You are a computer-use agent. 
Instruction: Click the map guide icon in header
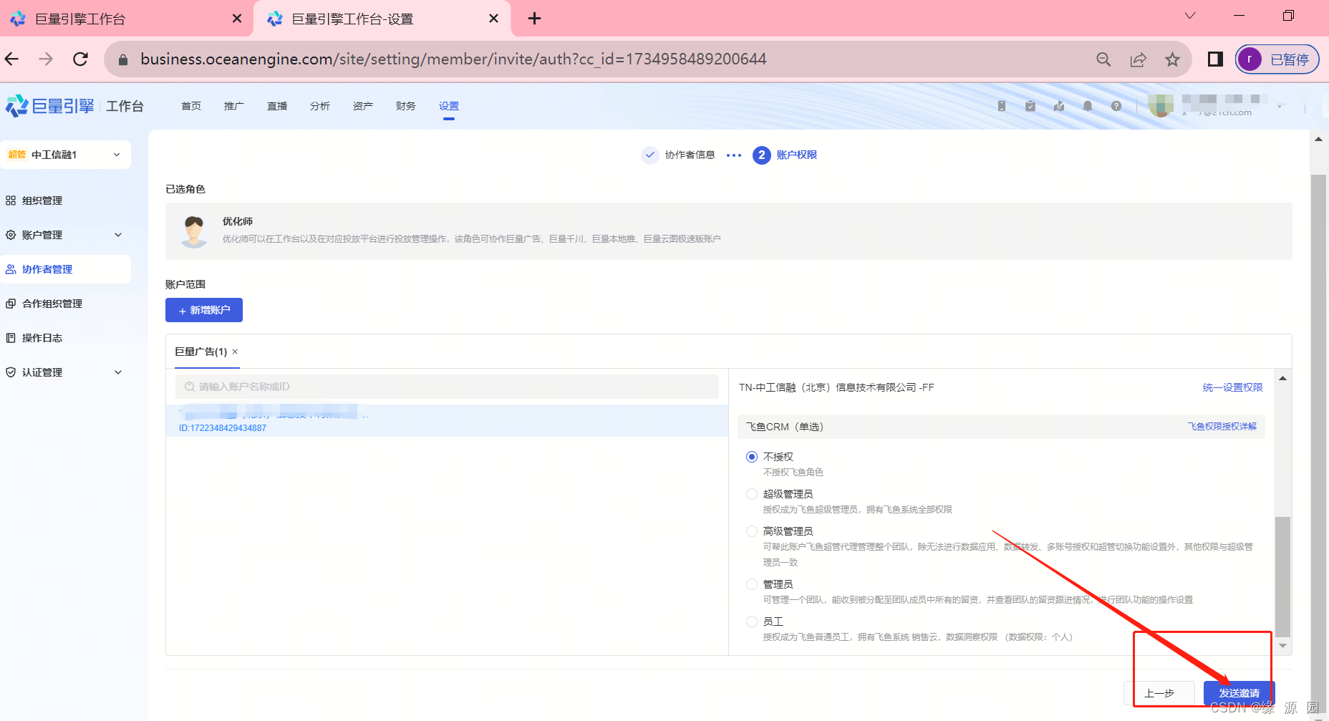(x=1059, y=106)
